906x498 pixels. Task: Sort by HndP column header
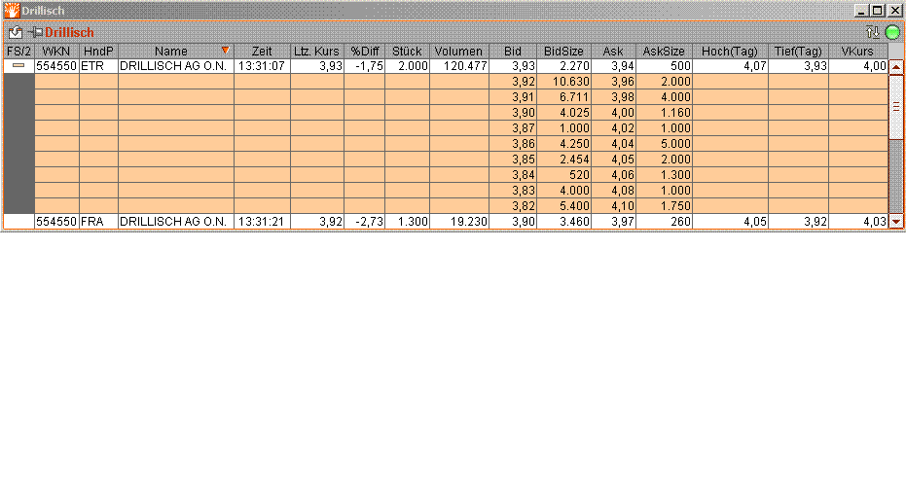click(99, 51)
